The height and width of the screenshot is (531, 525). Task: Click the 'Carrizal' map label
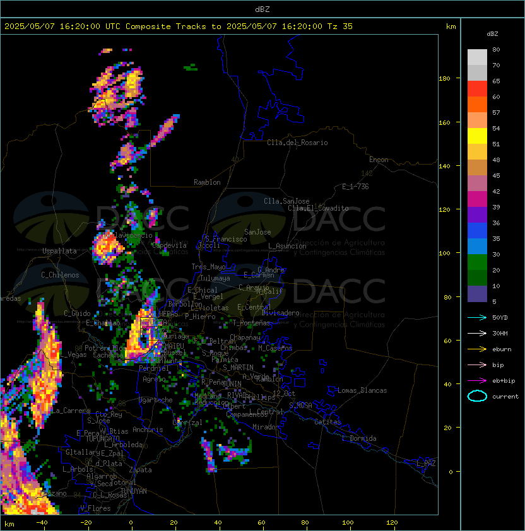[x=187, y=423]
